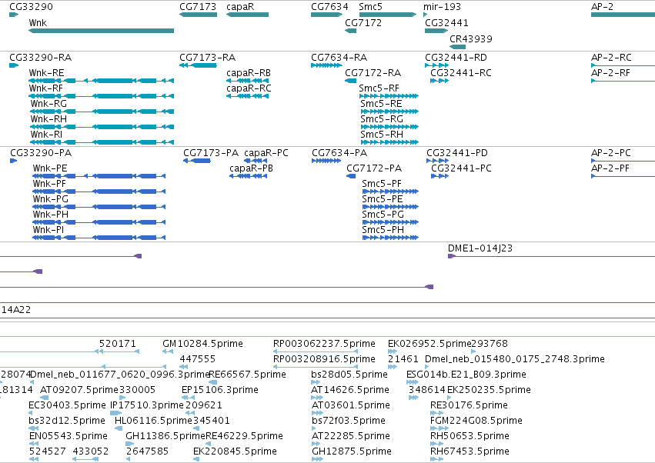Click transcript CG32441-RC
The height and width of the screenshot is (463, 655).
tap(439, 81)
